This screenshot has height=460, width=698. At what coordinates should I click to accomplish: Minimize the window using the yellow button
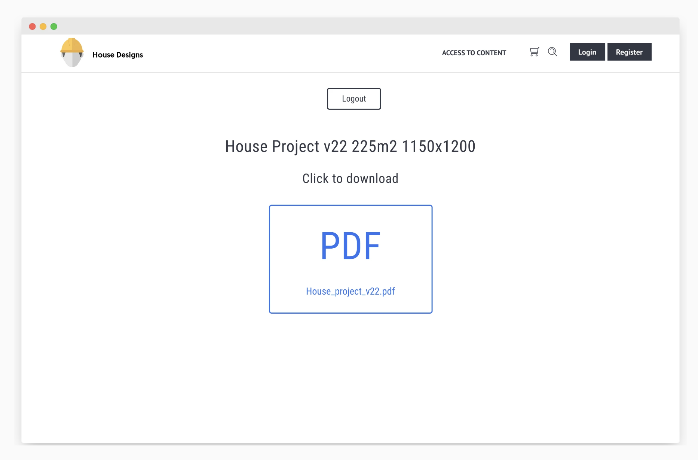point(43,27)
